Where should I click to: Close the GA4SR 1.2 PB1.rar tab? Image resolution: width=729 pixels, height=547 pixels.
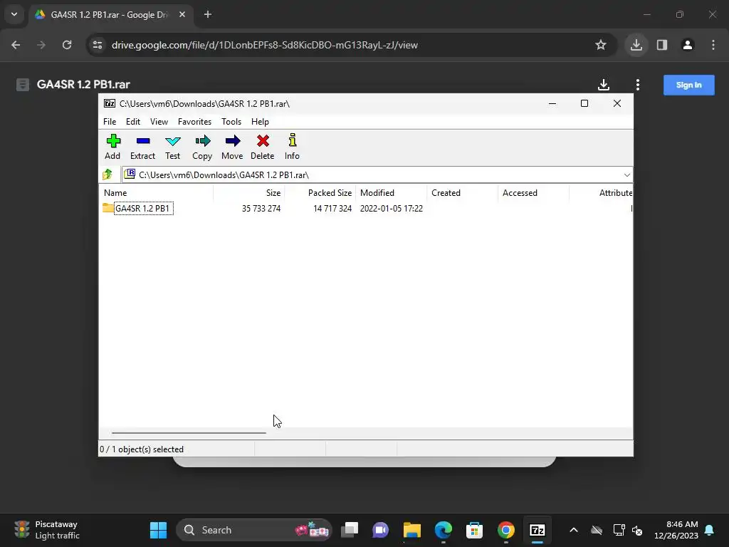pyautogui.click(x=182, y=15)
